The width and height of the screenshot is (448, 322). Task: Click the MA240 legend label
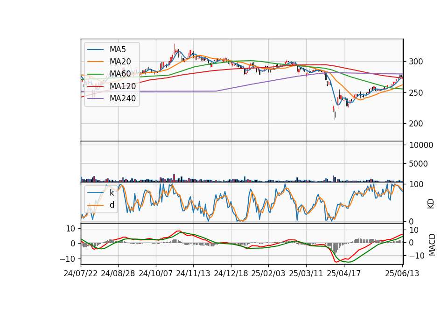(123, 98)
